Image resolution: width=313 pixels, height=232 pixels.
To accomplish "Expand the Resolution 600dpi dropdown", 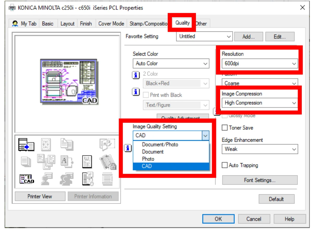I will pyautogui.click(x=260, y=63).
